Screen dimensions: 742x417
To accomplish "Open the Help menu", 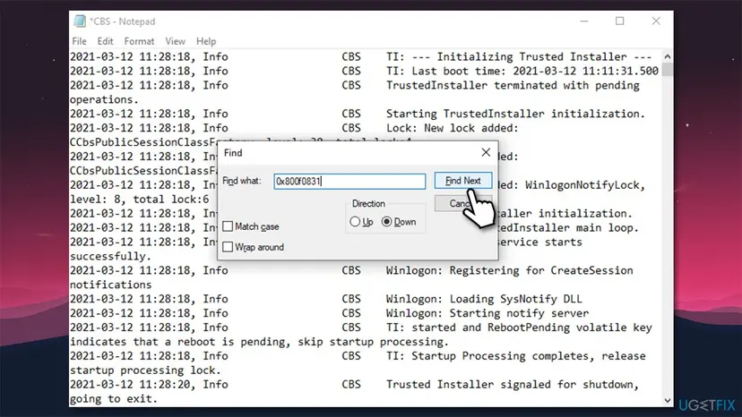I will (x=206, y=41).
